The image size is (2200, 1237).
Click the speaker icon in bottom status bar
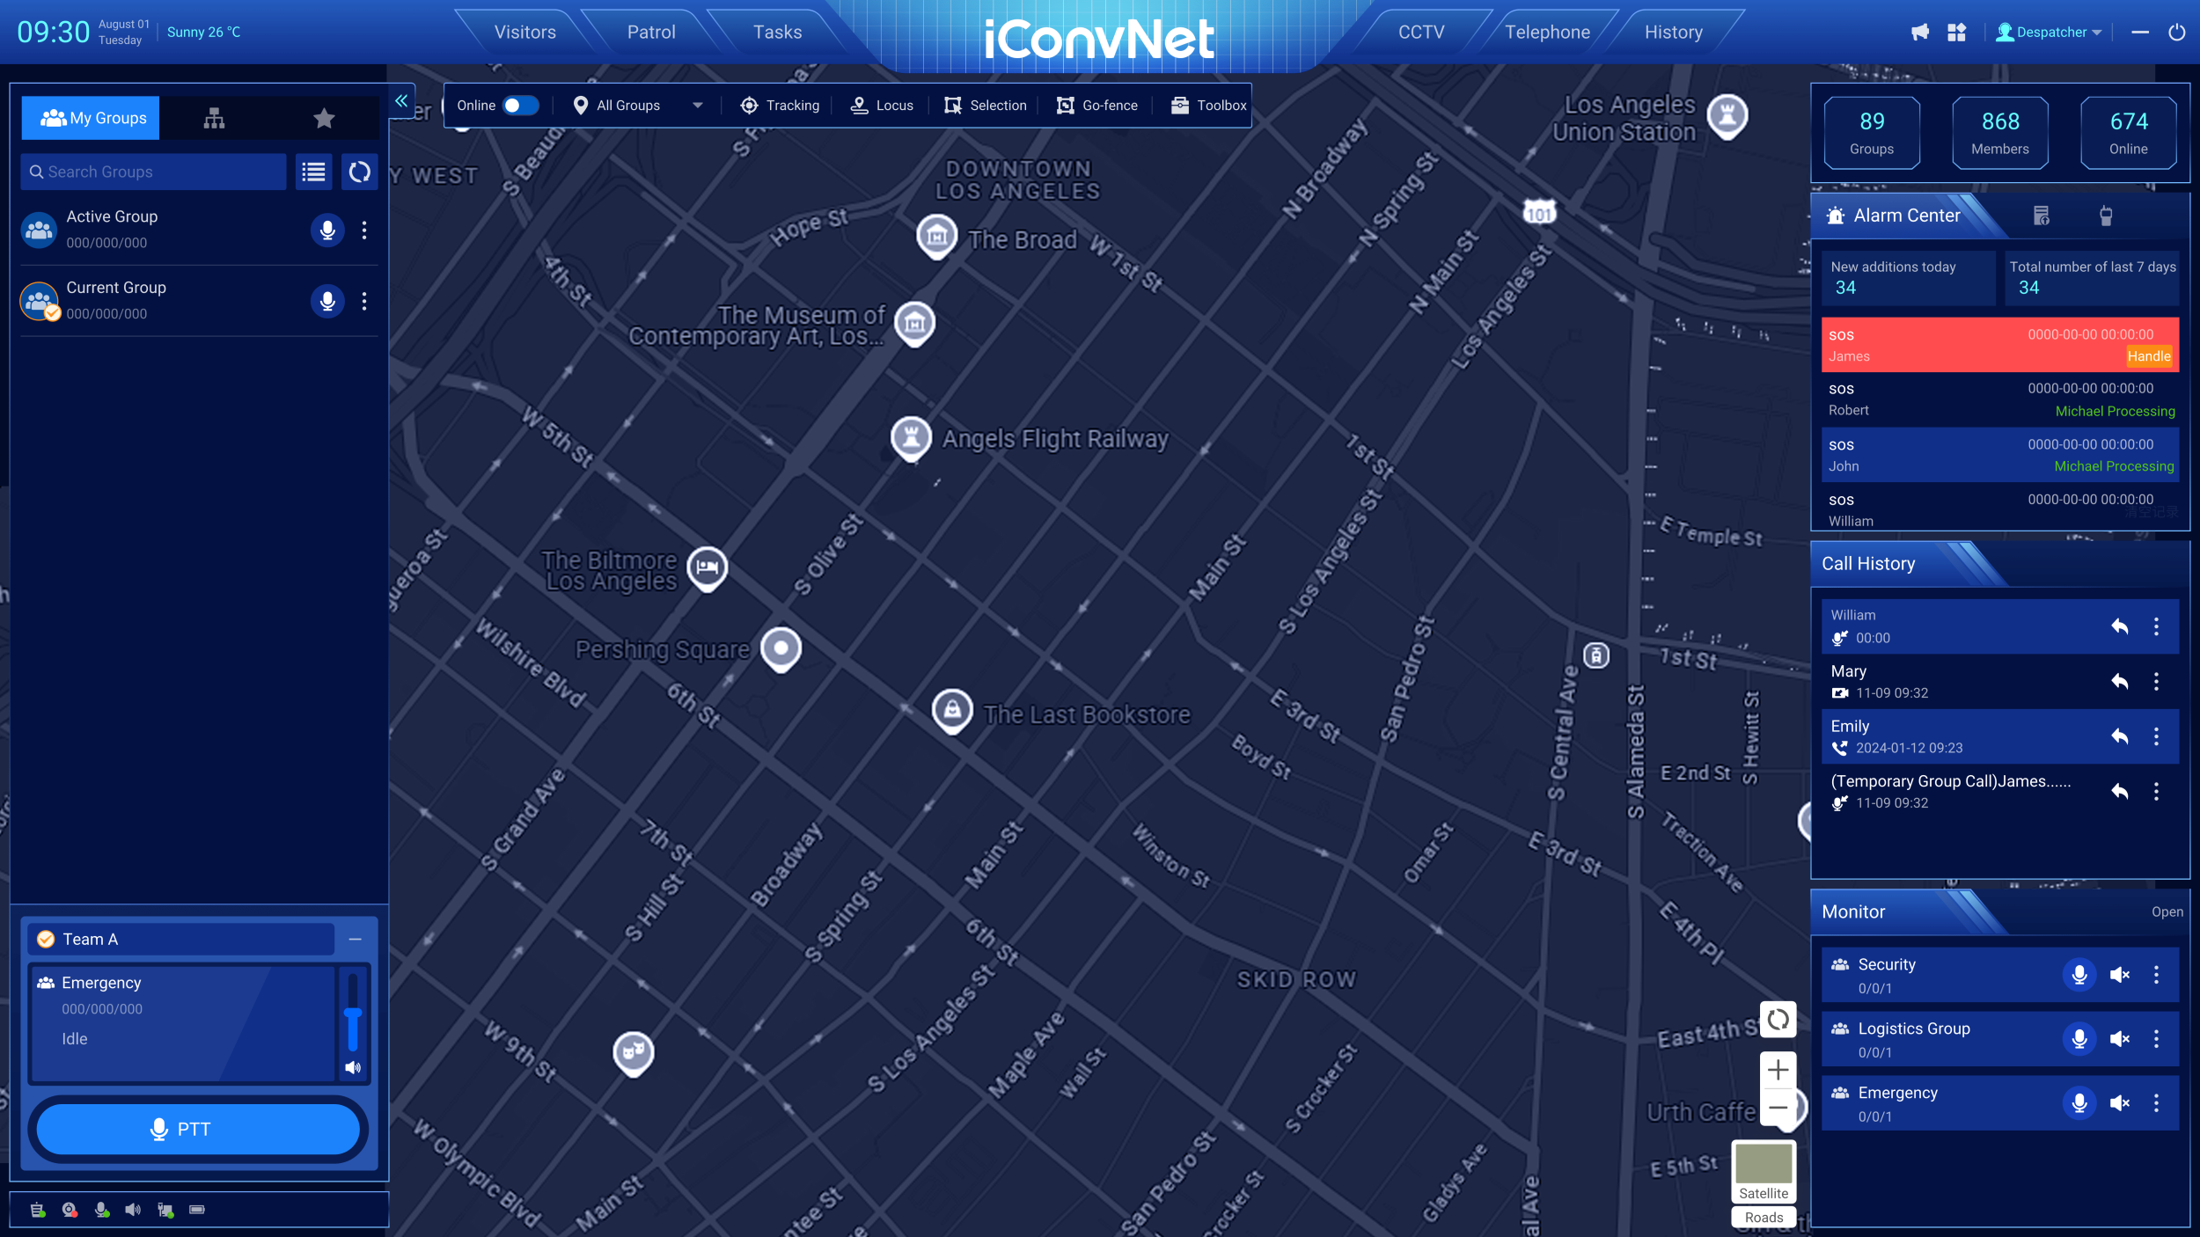pos(133,1210)
